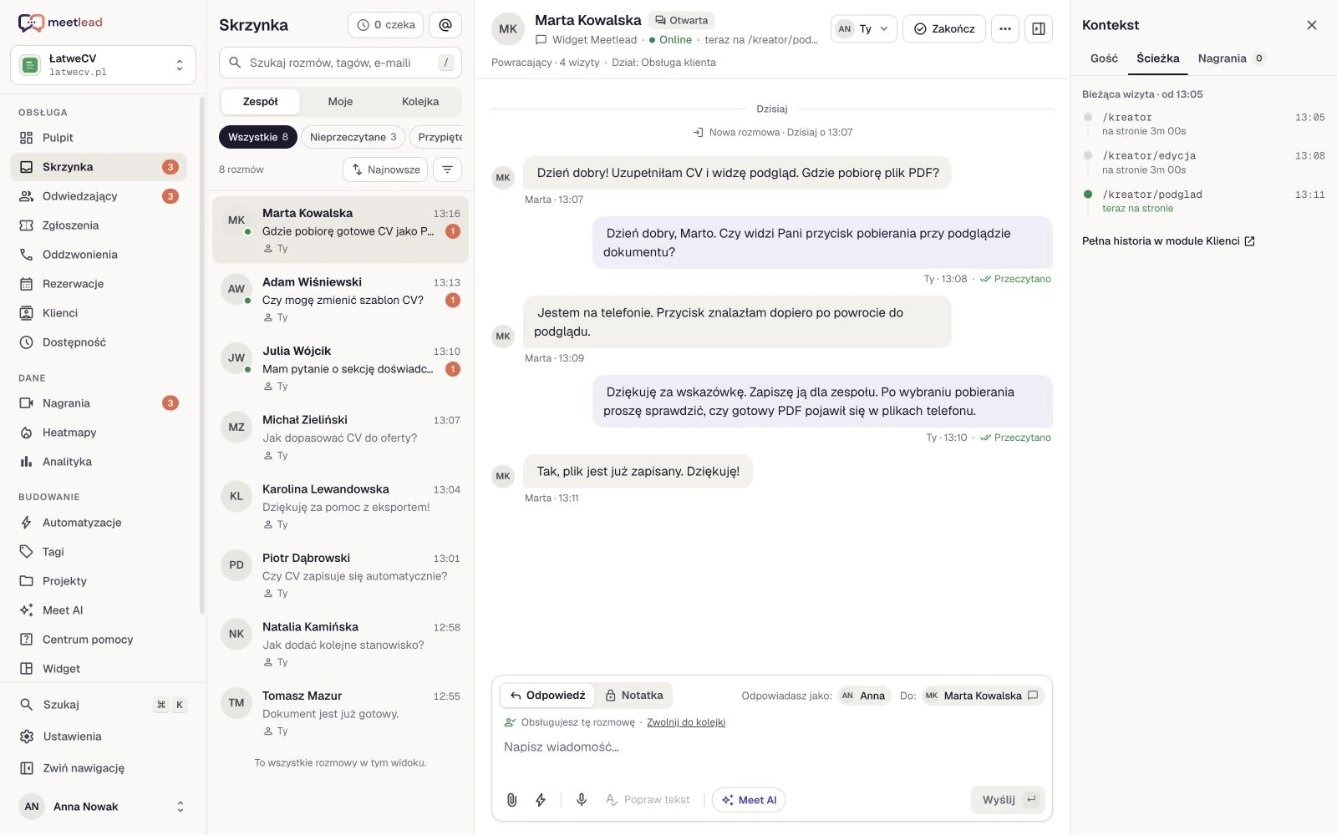Go to Analityka in the sidebar
This screenshot has height=835, width=1337.
[99, 462]
